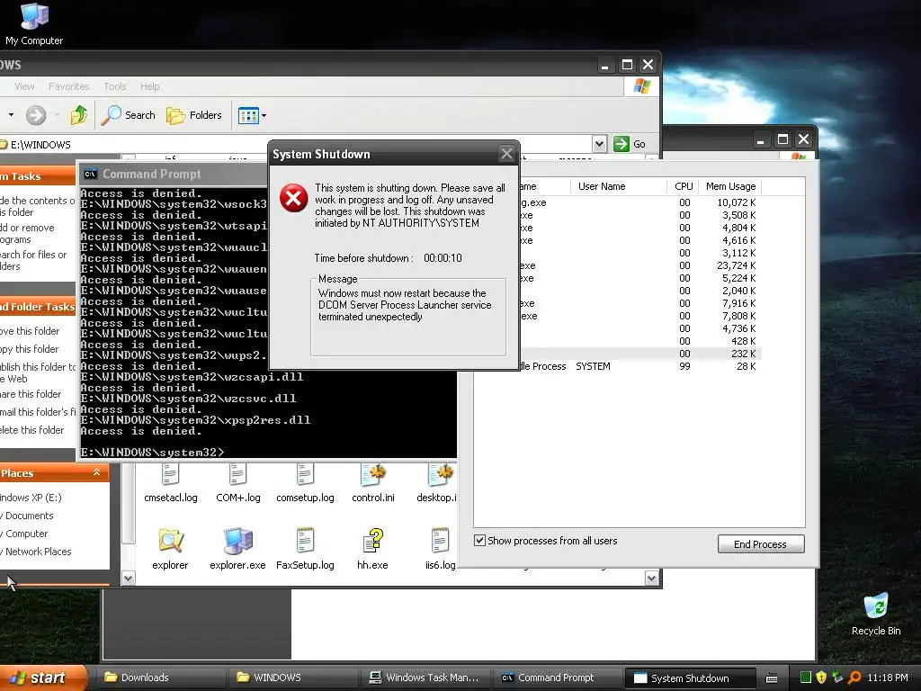Open the View menu in Explorer
The image size is (921, 691).
click(24, 86)
